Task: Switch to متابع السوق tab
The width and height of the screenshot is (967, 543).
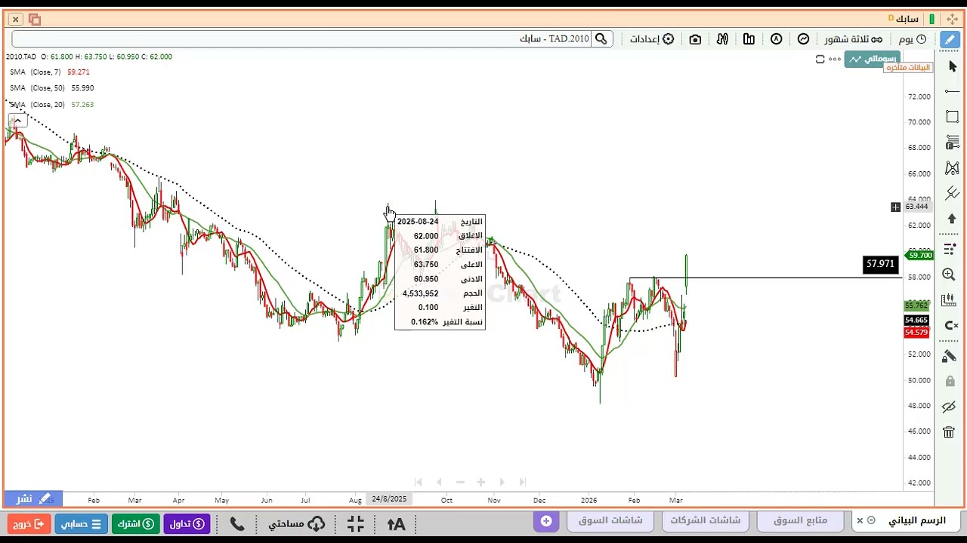Action: pyautogui.click(x=800, y=520)
